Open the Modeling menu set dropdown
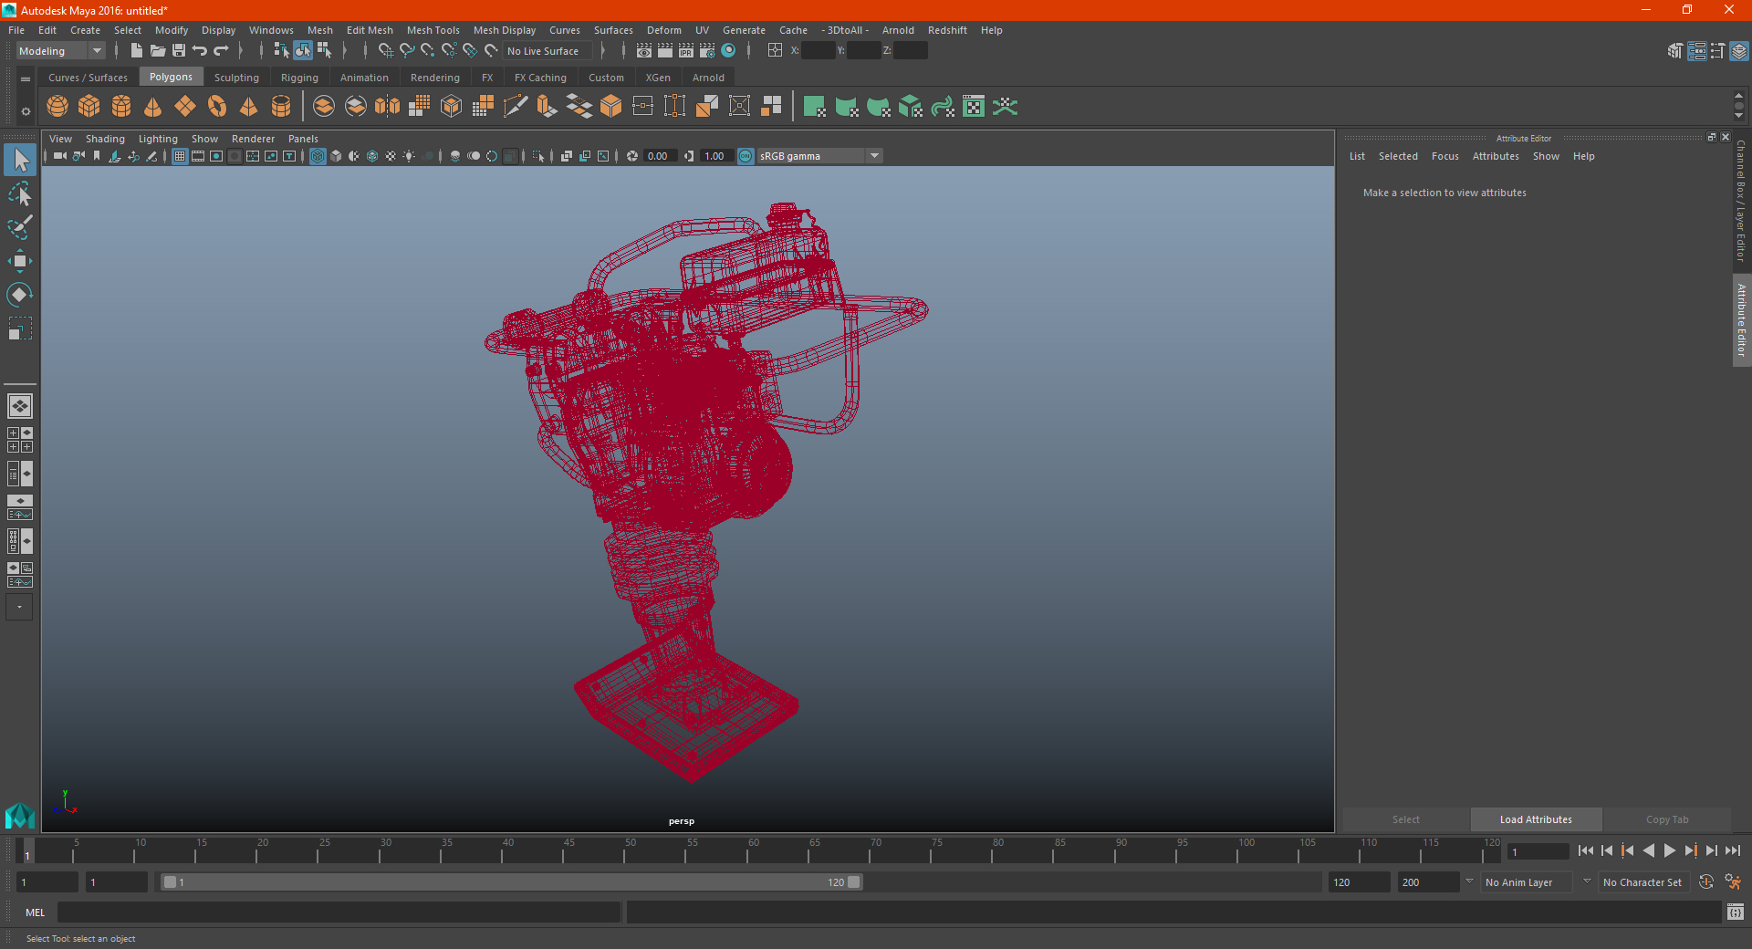 coord(61,51)
